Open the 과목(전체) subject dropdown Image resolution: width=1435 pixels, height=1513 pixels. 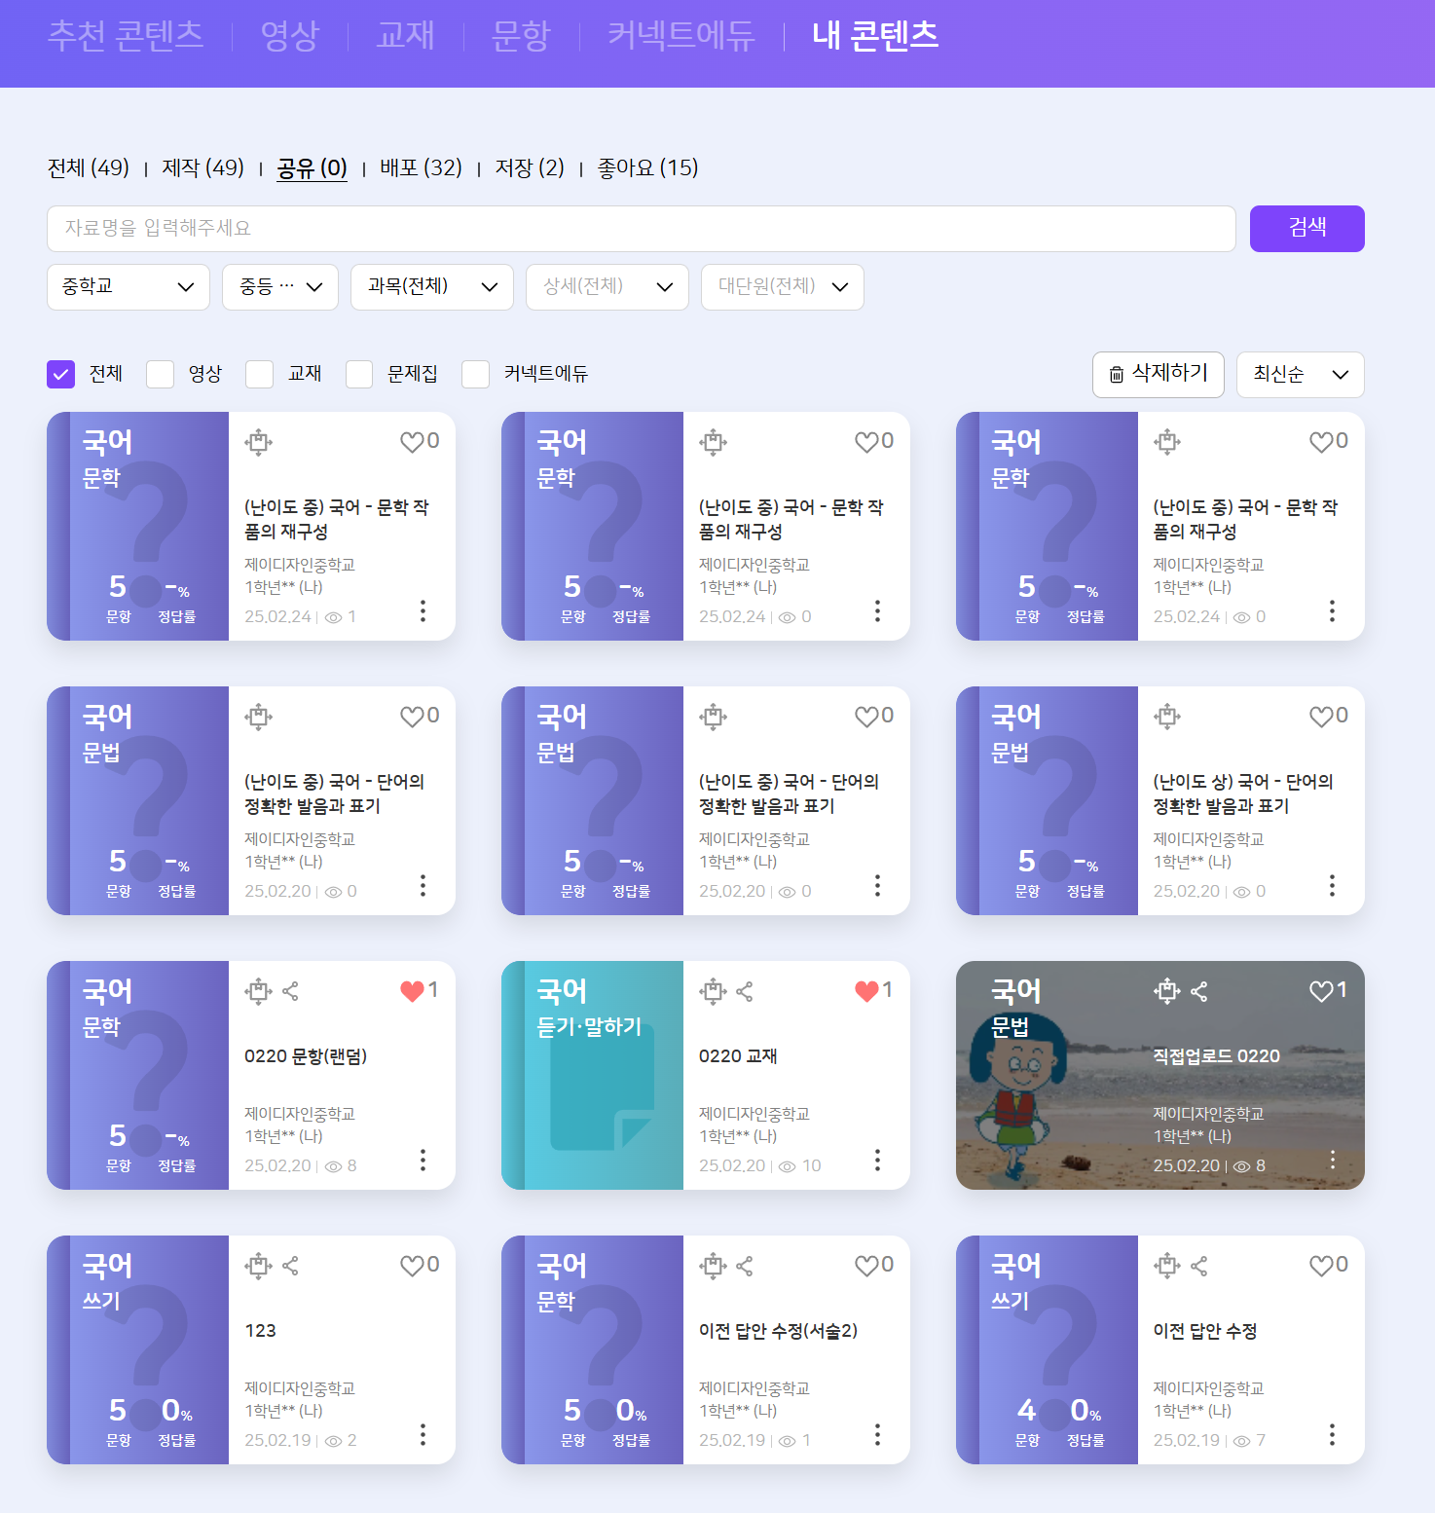coord(431,287)
